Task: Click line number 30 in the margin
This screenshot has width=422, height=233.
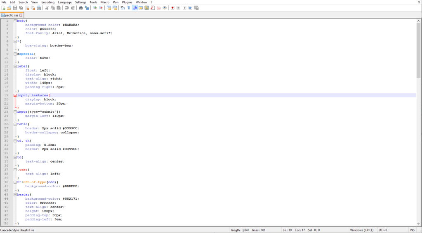Action: 7,141
